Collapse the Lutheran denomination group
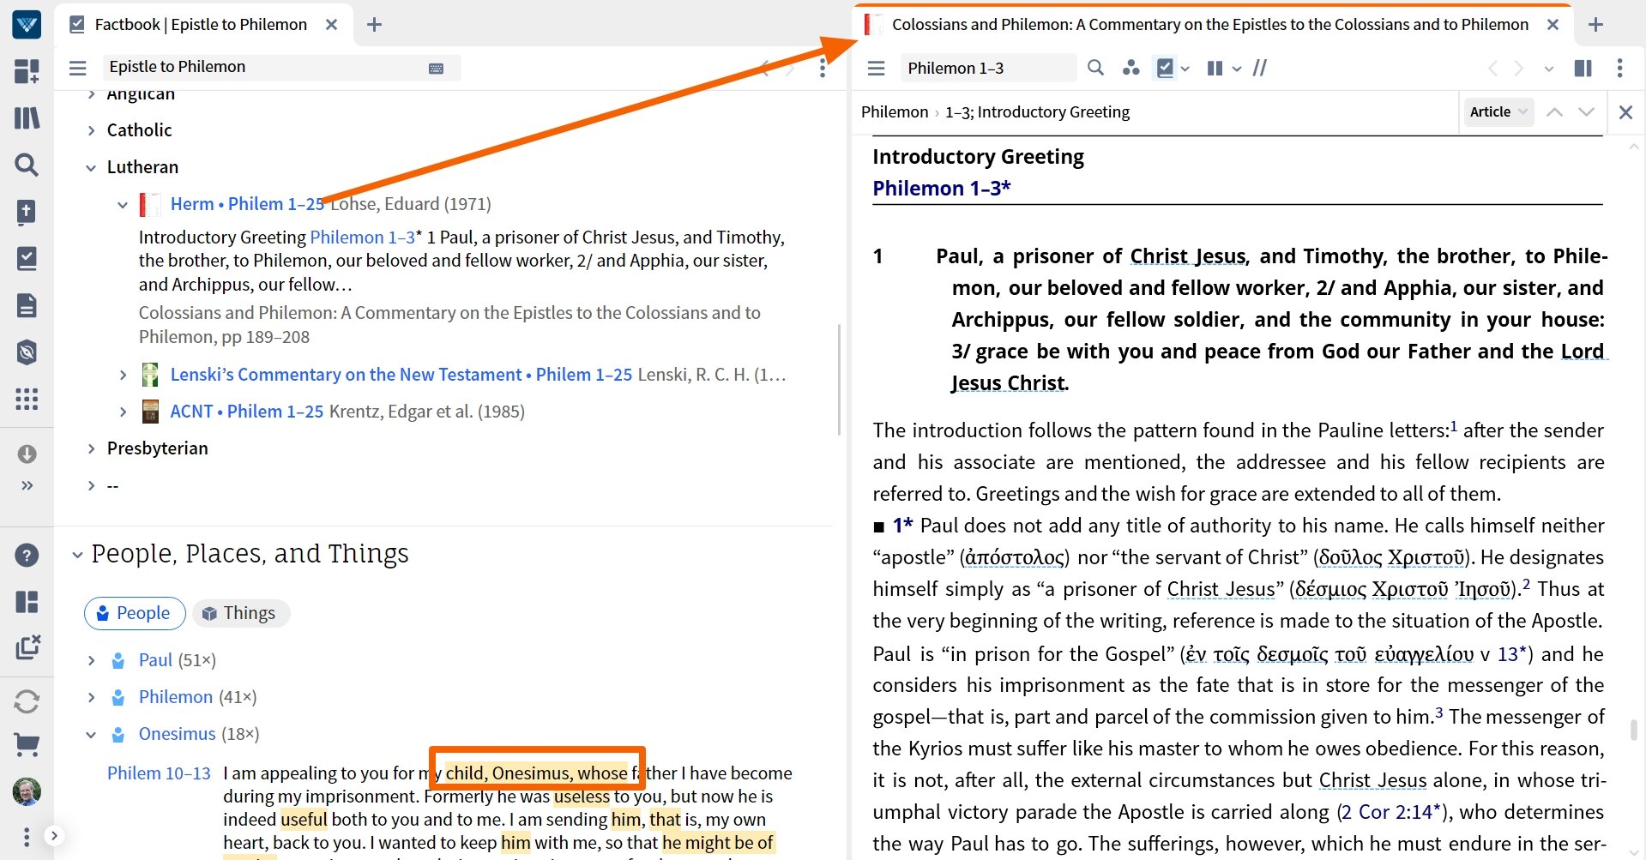The height and width of the screenshot is (860, 1646). [91, 168]
